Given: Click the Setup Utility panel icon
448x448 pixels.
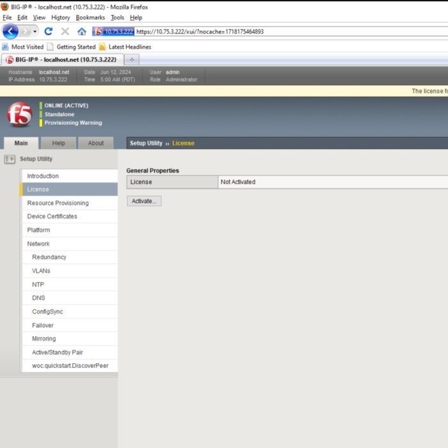Looking at the screenshot, I should click(x=10, y=159).
